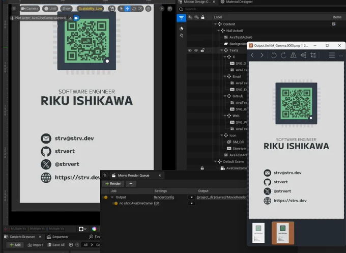Switch to the Material Designer tab
Image resolution: width=346 pixels, height=253 pixels.
(x=237, y=2)
